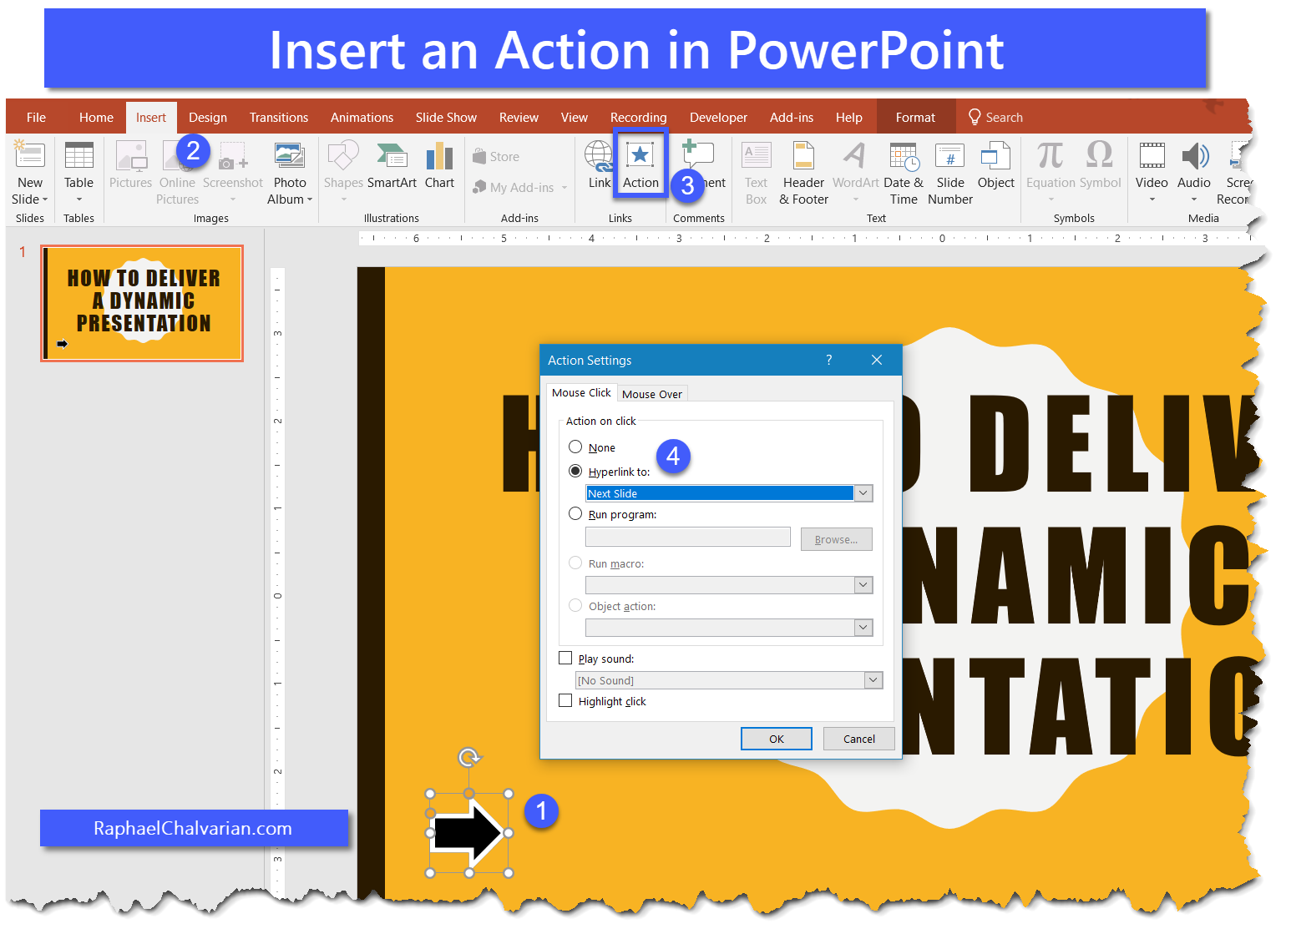Select the Run macro radio option
1291x949 pixels.
click(x=575, y=563)
